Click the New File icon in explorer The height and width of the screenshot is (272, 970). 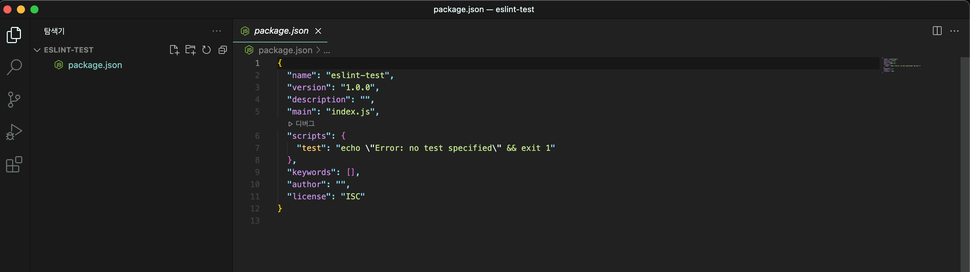coord(174,50)
